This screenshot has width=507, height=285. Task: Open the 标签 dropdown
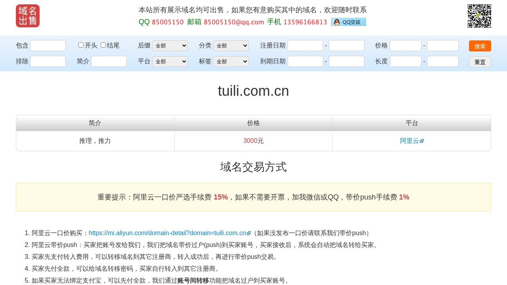coord(231,61)
